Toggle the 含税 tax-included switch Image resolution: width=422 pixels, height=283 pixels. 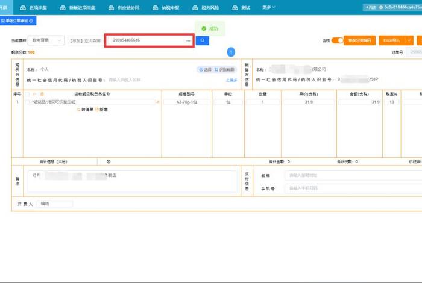337,40
